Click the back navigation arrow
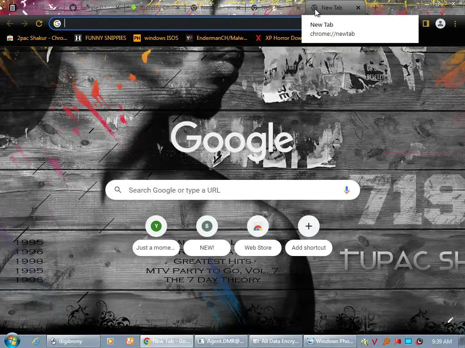Image resolution: width=465 pixels, height=348 pixels. (10, 24)
